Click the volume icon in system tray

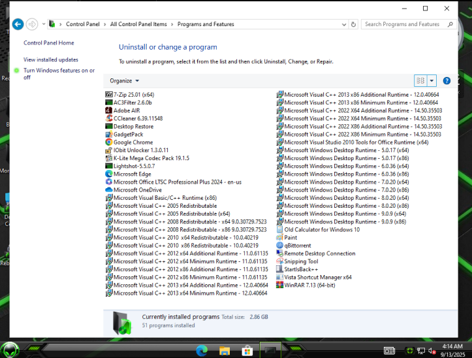click(x=432, y=351)
